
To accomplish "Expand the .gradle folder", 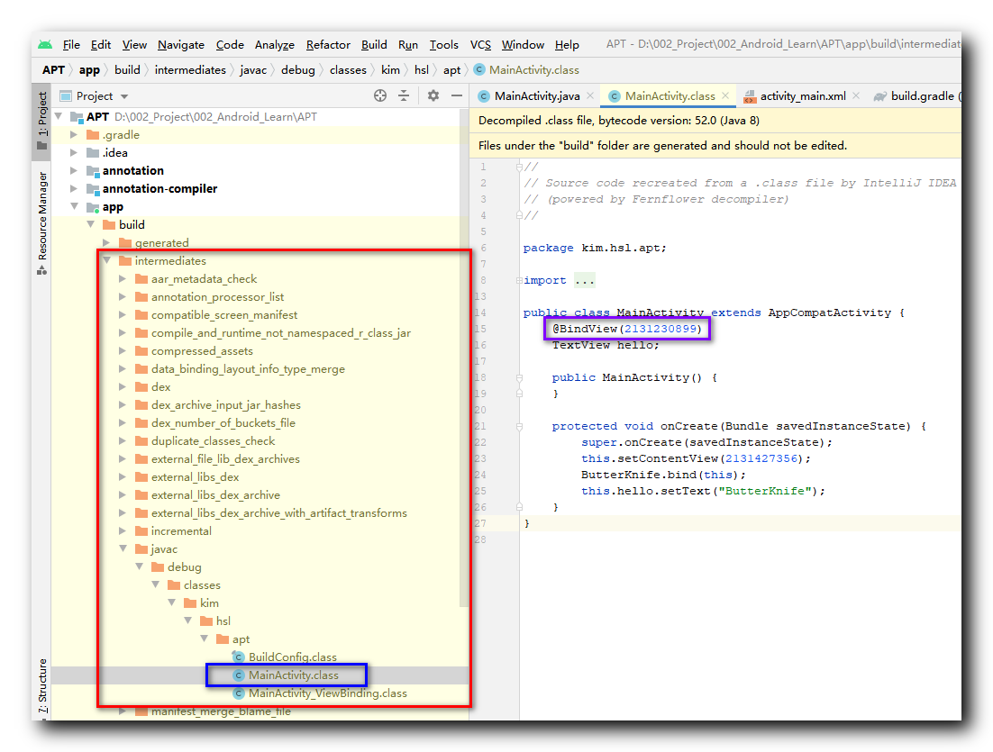I will pyautogui.click(x=74, y=135).
